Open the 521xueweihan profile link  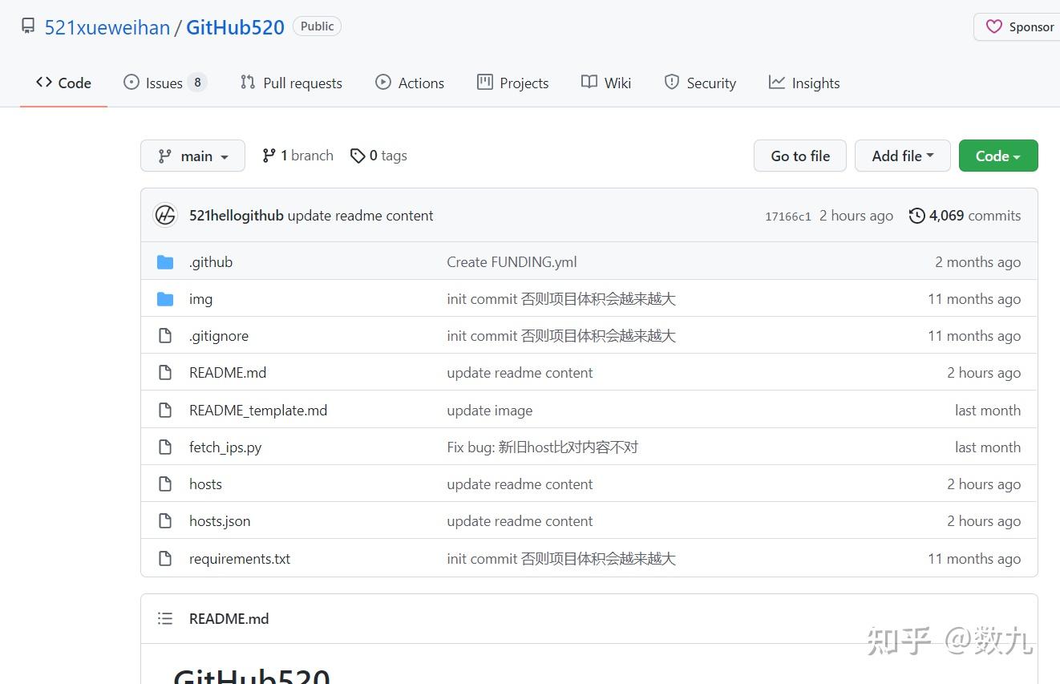[107, 26]
